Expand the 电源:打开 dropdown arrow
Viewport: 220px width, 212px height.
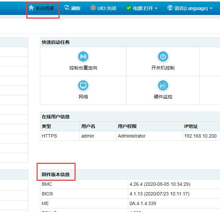pyautogui.click(x=156, y=8)
